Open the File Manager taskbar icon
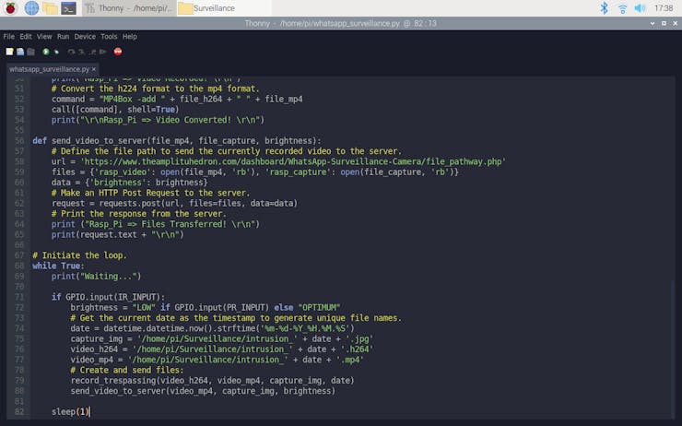Viewport: 682px width, 426px height. 50,8
